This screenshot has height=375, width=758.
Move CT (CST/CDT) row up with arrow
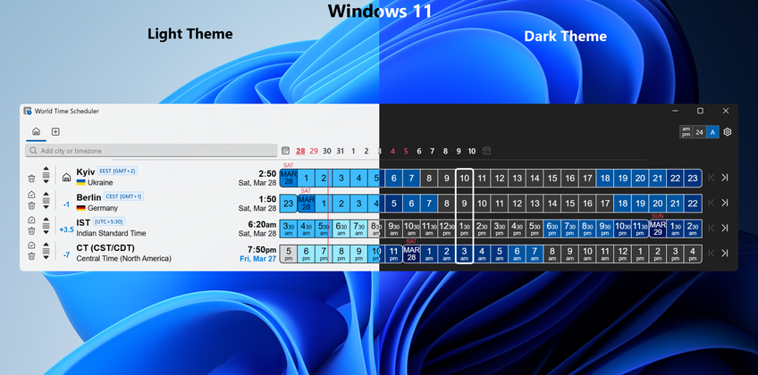pos(46,244)
